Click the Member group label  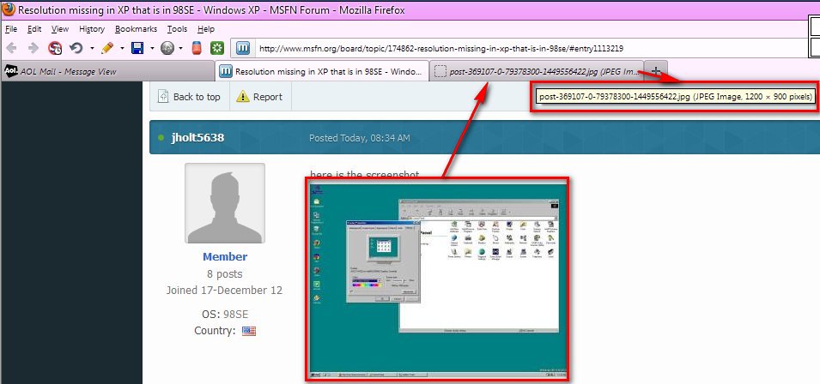click(225, 256)
